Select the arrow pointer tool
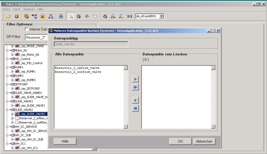267x154 pixels. click(x=70, y=16)
